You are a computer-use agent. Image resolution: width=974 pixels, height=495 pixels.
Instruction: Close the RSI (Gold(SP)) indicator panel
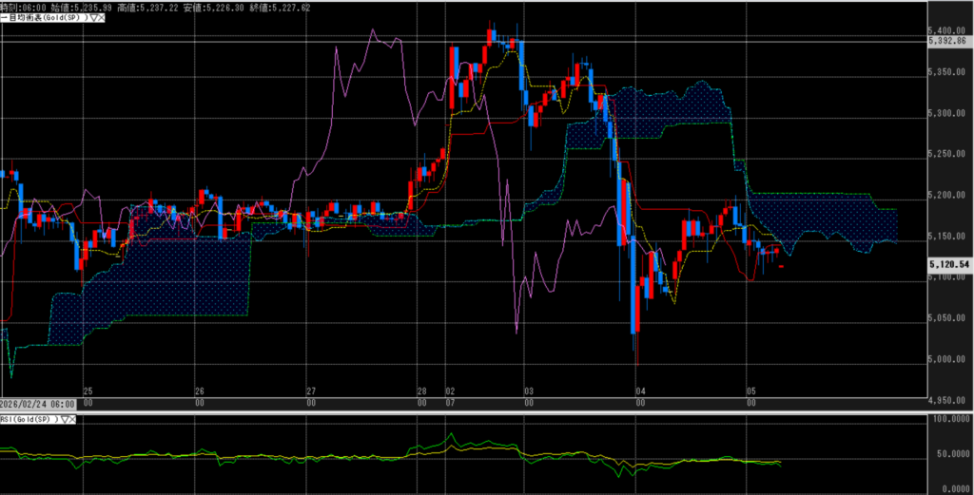tap(73, 418)
